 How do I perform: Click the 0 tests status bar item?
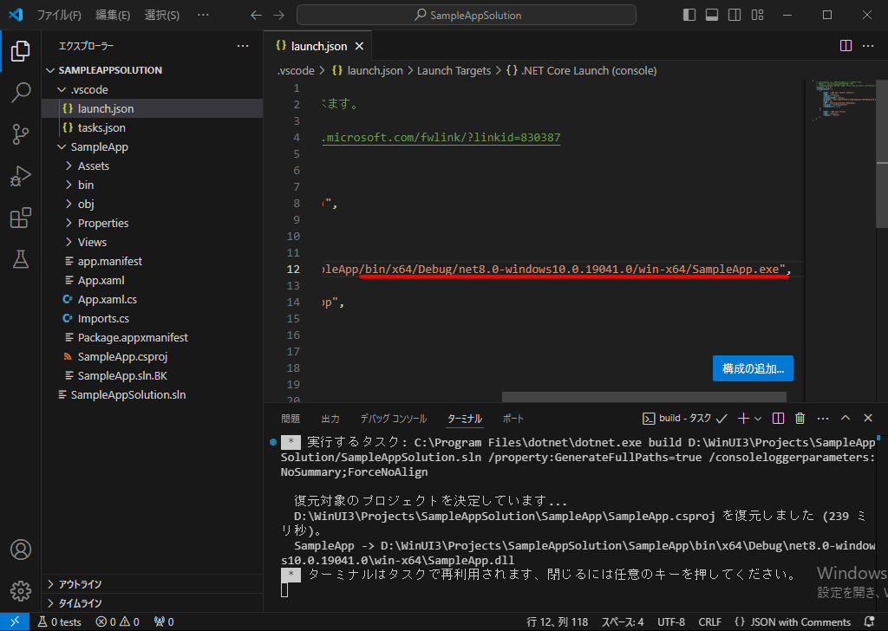click(60, 622)
